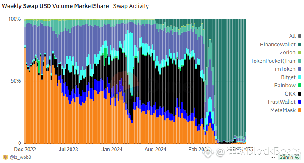Click the Aug 2024 axis label
Image resolution: width=304 pixels, height=163 pixels.
pyautogui.click(x=156, y=150)
